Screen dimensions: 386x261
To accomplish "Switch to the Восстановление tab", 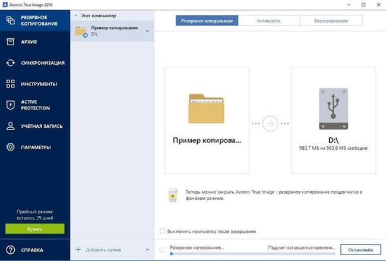I will tap(331, 21).
